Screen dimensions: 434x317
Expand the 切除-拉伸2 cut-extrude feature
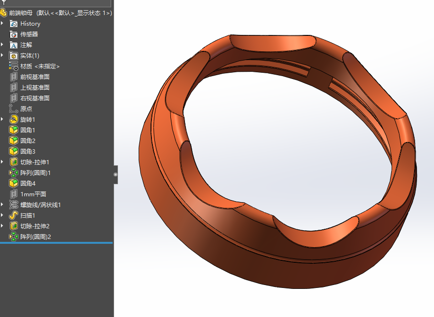(x=2, y=226)
